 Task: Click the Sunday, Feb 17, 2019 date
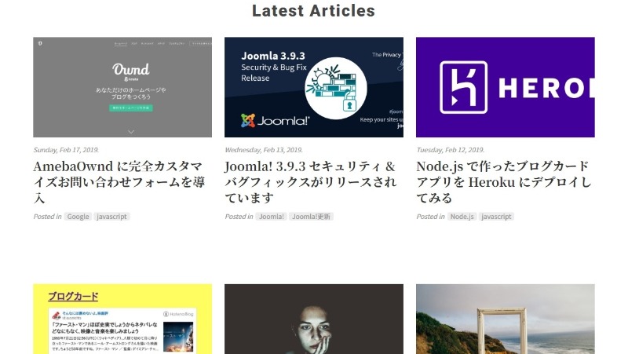(x=66, y=150)
